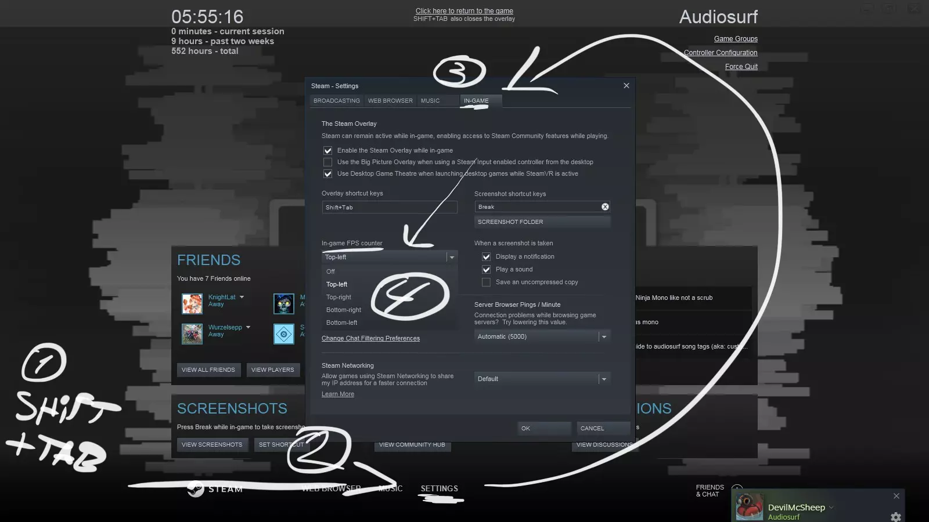Click DevilMcSheep's avatar in the notification
929x522 pixels.
(x=750, y=507)
